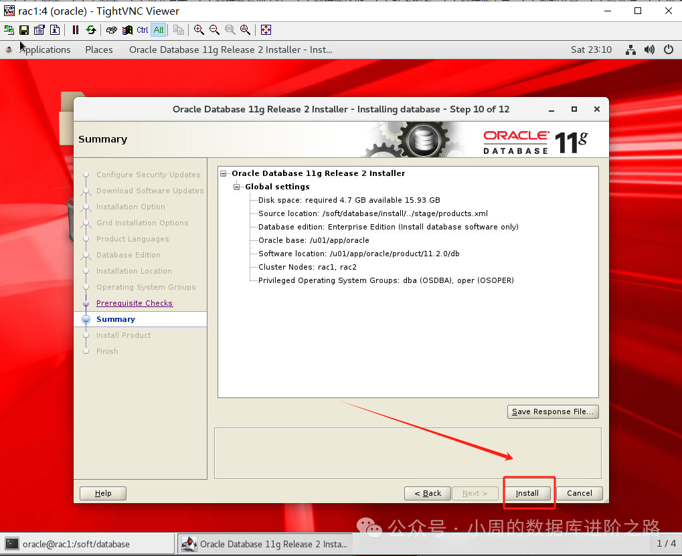This screenshot has width=682, height=556.
Task: Click the GNOME foot icon beside Applications
Action: pyautogui.click(x=9, y=50)
